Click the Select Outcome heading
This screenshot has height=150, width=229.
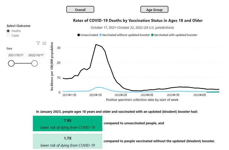[x=19, y=26]
